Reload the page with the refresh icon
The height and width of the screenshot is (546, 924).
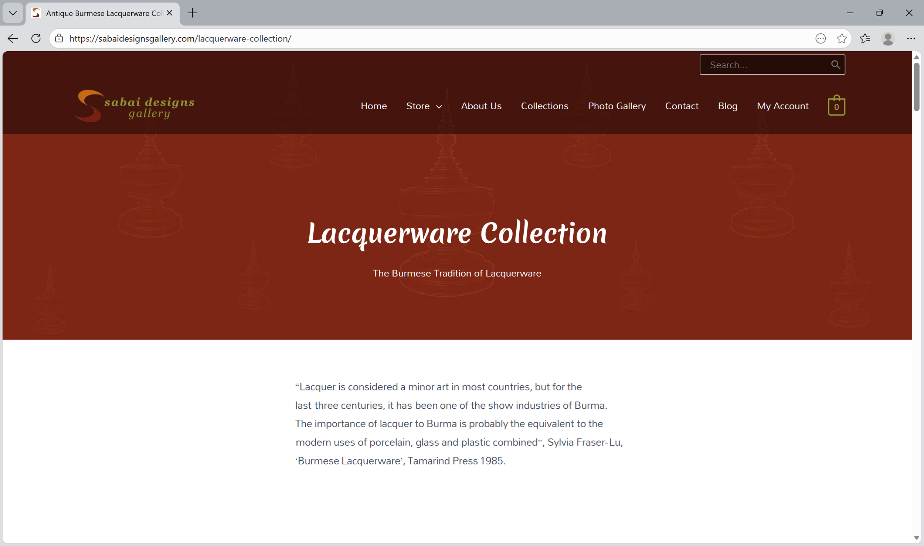36,38
